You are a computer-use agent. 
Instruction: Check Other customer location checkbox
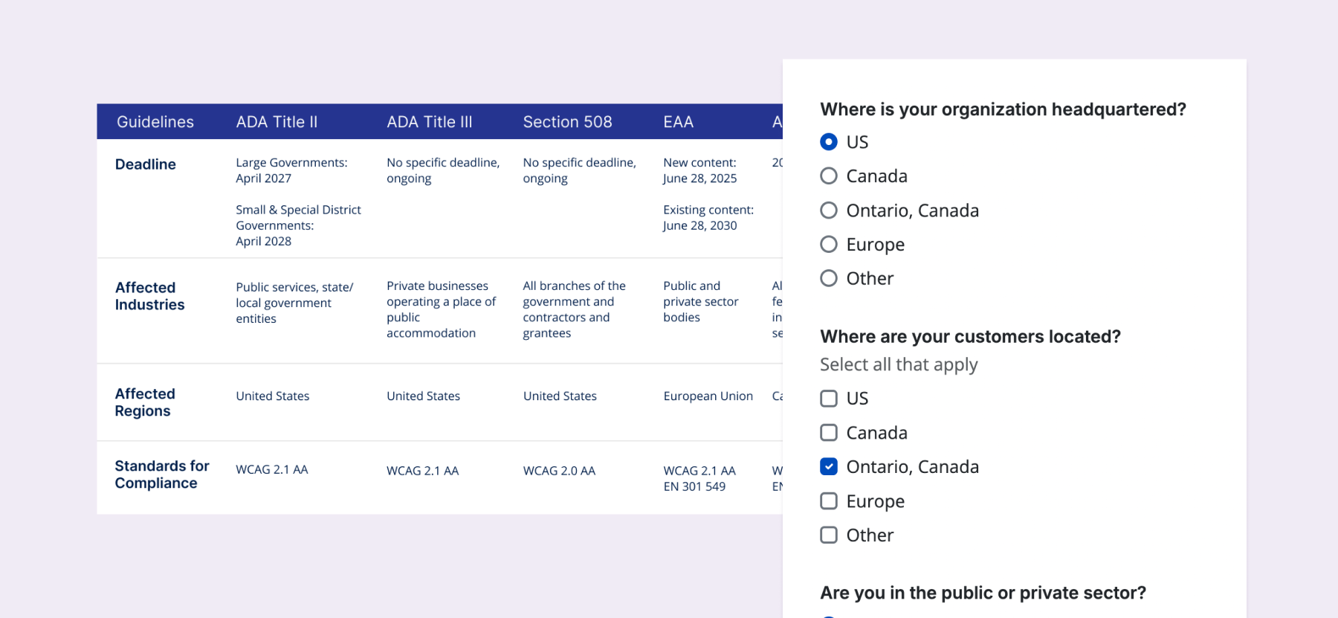tap(829, 535)
